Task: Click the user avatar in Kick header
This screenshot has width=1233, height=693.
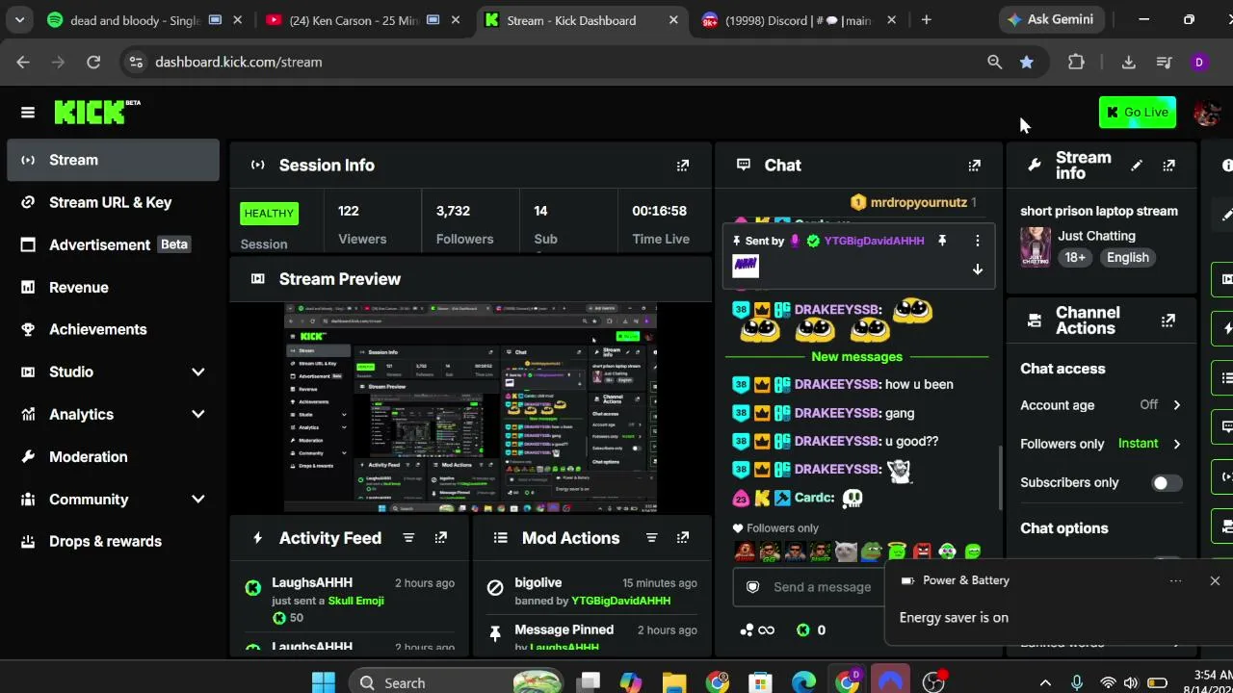Action: [1207, 113]
